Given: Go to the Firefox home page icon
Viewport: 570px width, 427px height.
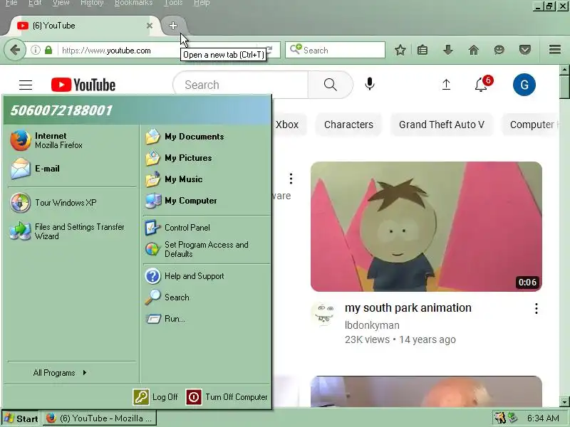Looking at the screenshot, I should [474, 50].
